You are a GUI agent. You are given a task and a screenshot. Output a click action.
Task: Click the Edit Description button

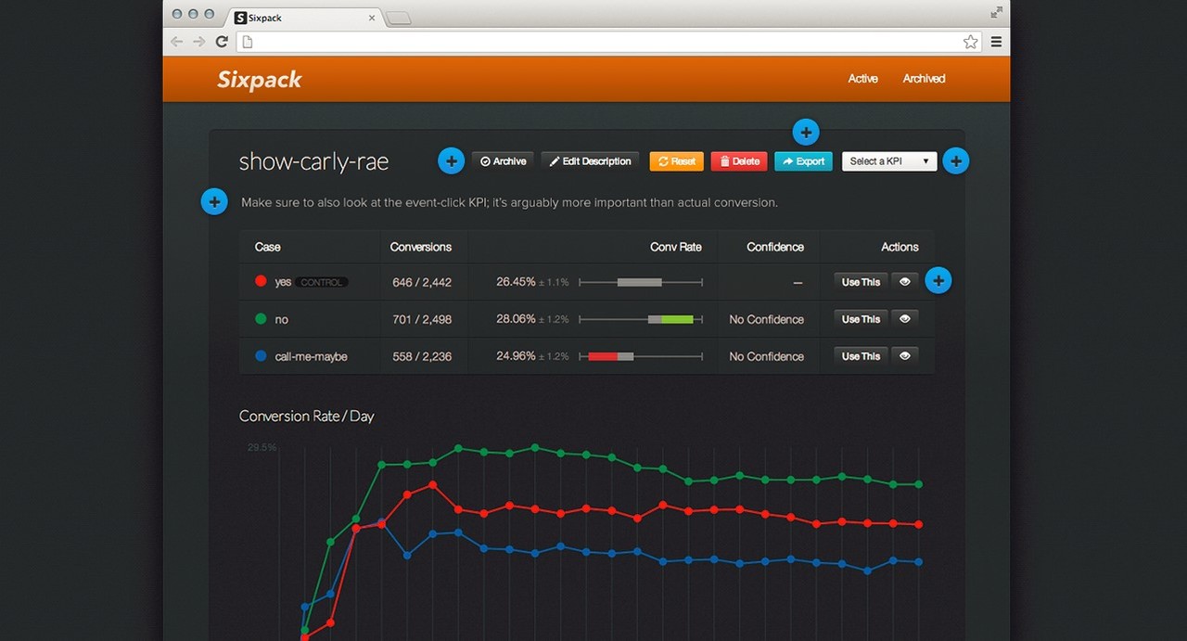[x=590, y=161]
